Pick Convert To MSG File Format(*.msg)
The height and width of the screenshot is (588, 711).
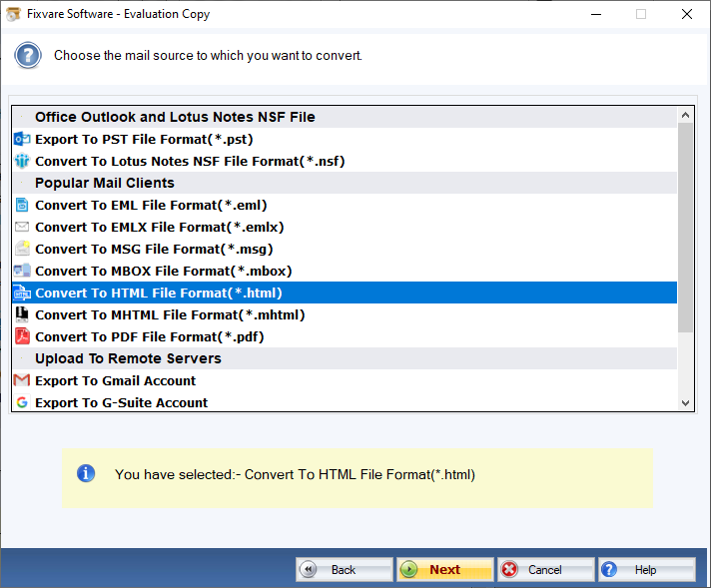coord(345,249)
